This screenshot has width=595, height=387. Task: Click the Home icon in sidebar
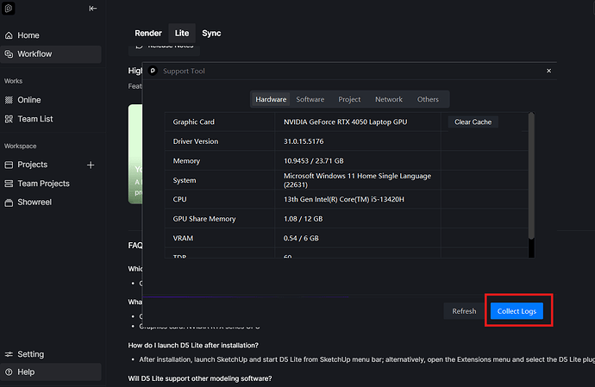(x=9, y=35)
